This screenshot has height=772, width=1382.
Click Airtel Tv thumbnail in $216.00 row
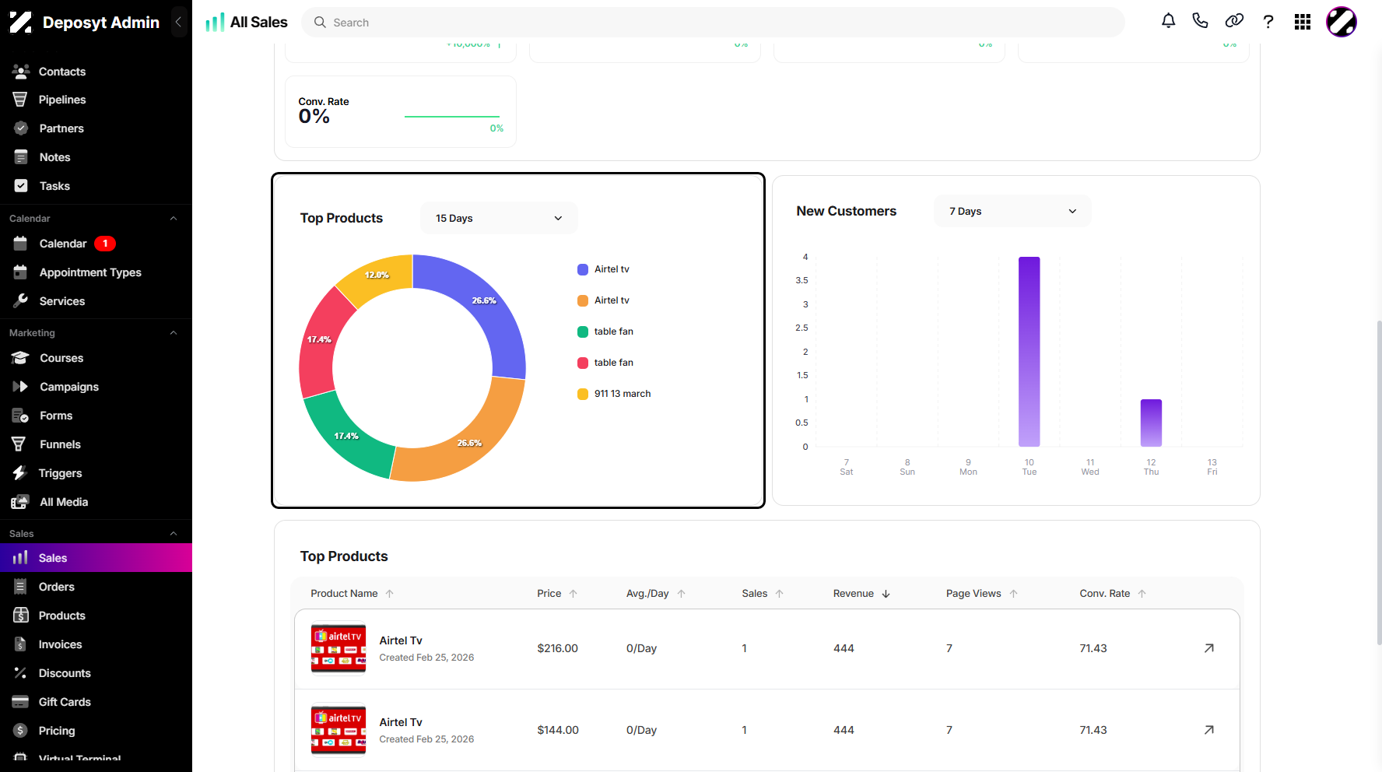pyautogui.click(x=338, y=648)
